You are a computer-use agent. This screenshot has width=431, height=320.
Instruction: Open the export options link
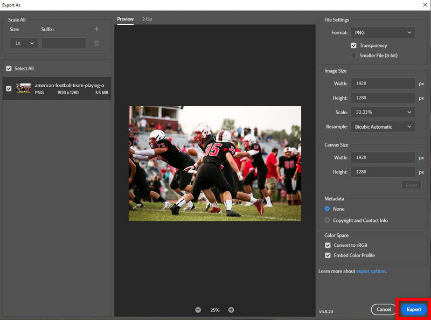[372, 271]
